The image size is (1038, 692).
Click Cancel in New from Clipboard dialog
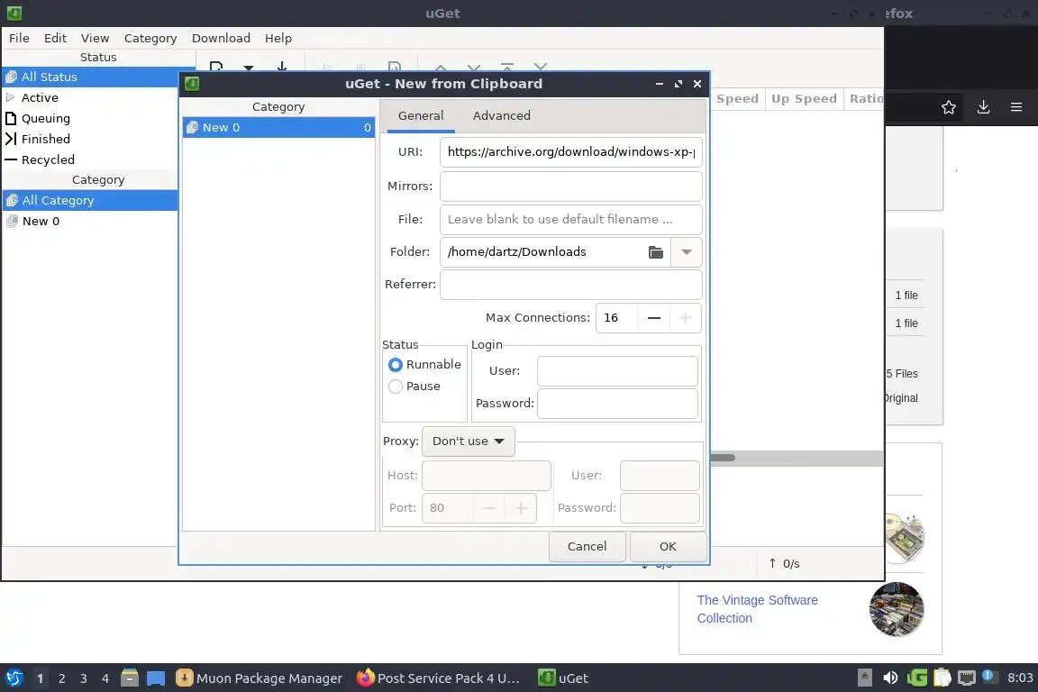[x=587, y=546]
